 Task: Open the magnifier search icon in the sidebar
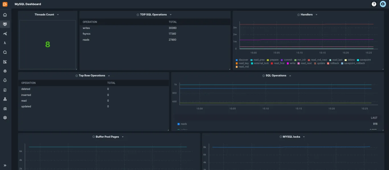coord(5,52)
